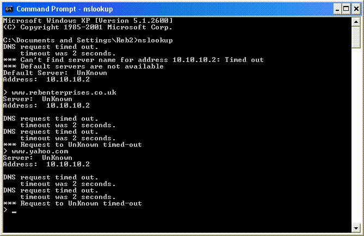Click the Address line beneath Default Server

point(46,79)
